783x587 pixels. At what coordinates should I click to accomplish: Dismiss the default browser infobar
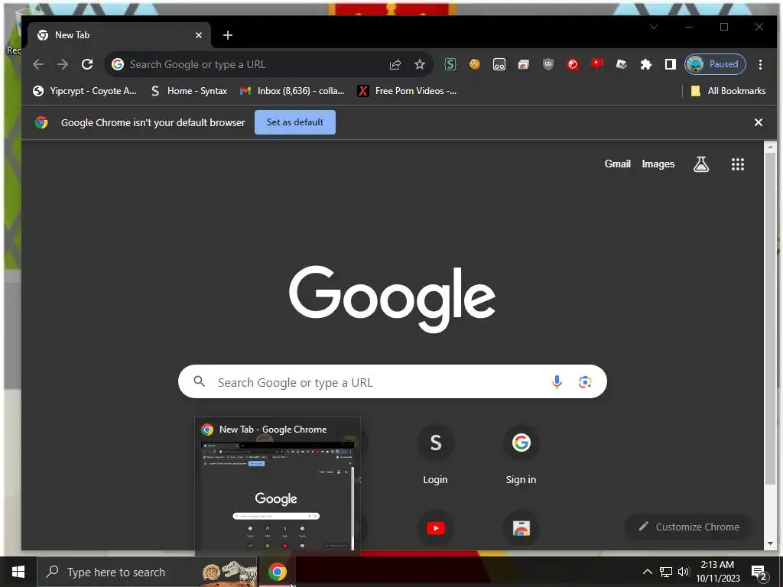tap(758, 122)
